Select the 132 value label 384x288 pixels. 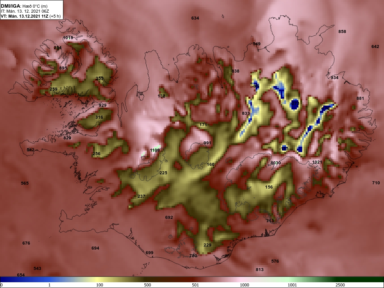tap(161, 96)
